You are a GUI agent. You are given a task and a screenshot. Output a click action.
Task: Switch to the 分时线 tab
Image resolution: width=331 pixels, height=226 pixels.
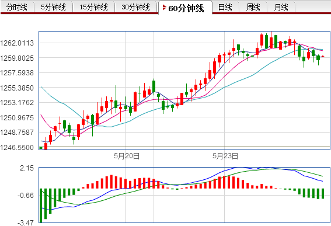click(x=17, y=7)
